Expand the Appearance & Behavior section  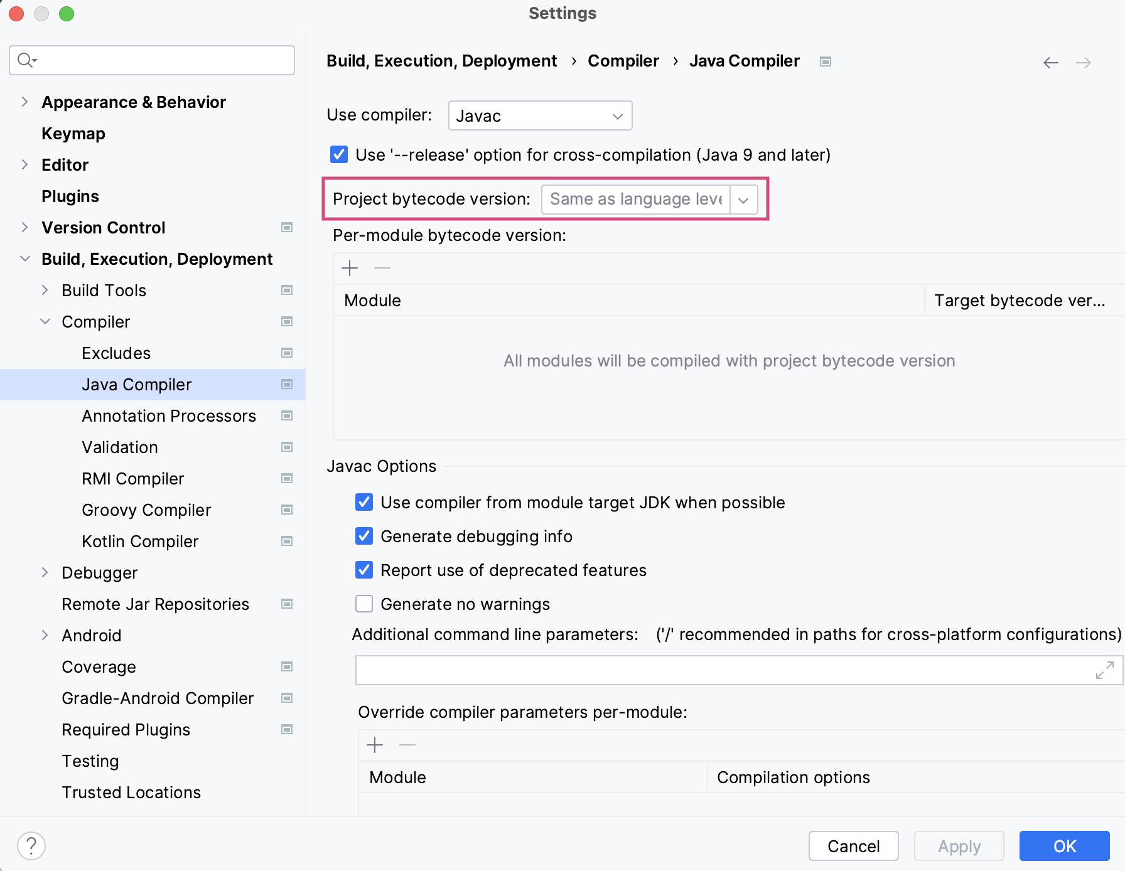[x=24, y=102]
